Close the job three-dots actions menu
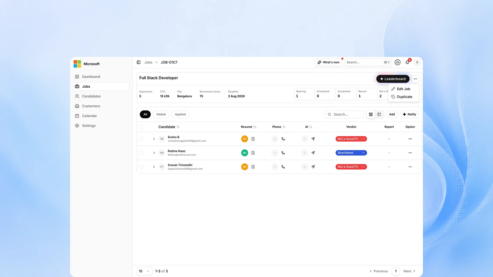This screenshot has width=493, height=277. coord(415,79)
